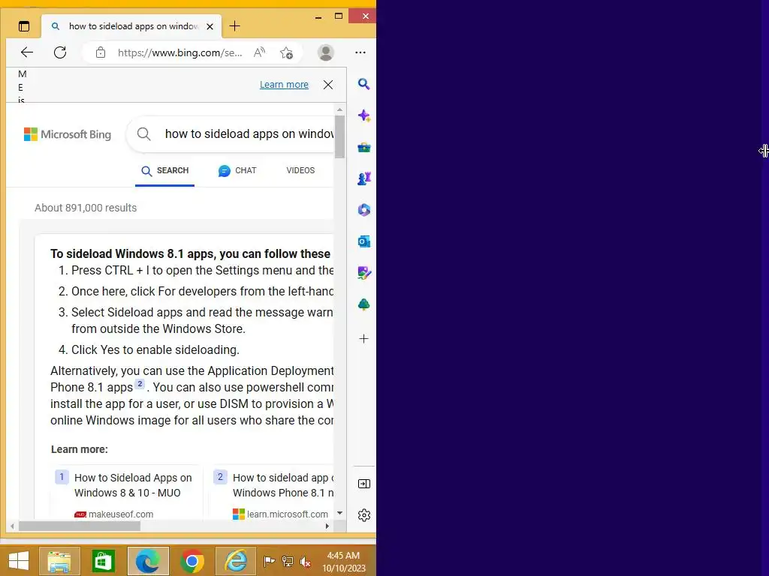Image resolution: width=769 pixels, height=576 pixels.
Task: Click citation 2 superscript
Action: [140, 384]
